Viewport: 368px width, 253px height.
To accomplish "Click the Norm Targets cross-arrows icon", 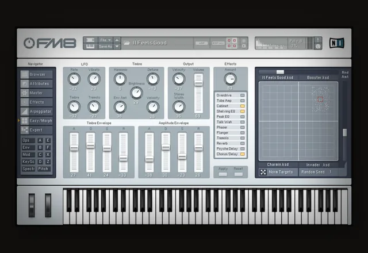I will coord(263,172).
